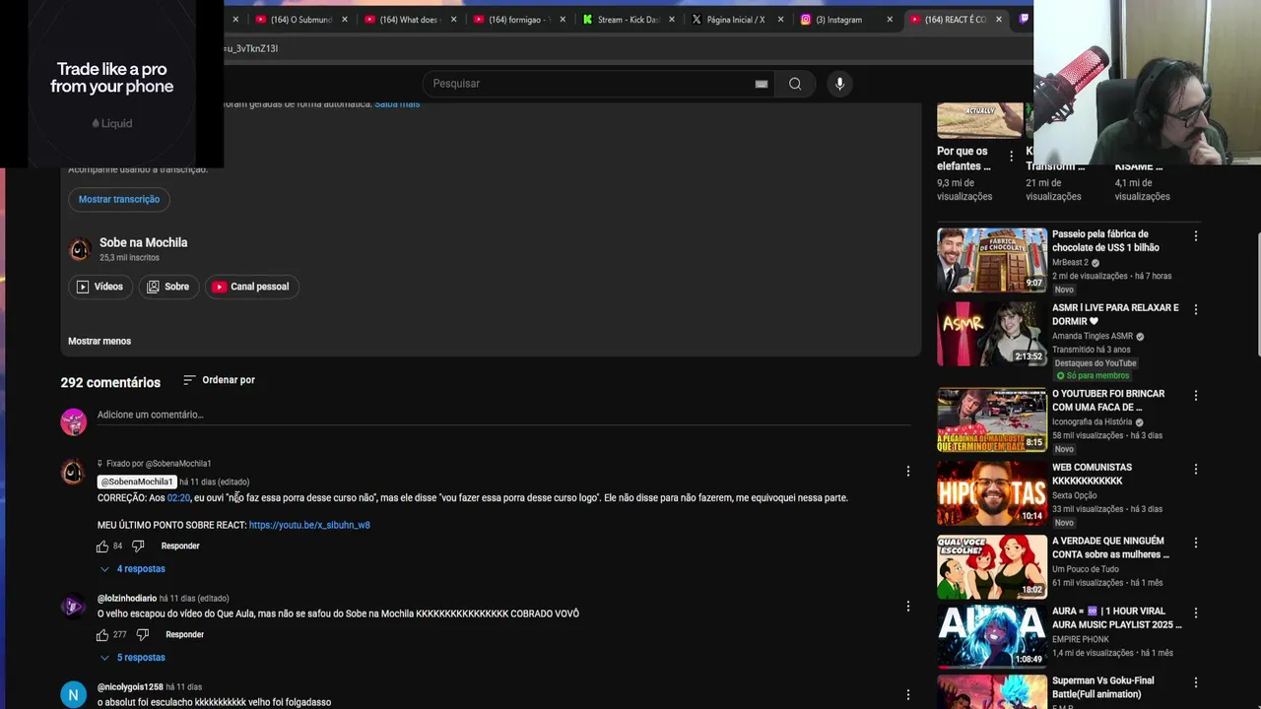Like the lolzinhodiario comment with 277 likes
This screenshot has height=709, width=1261.
(102, 634)
